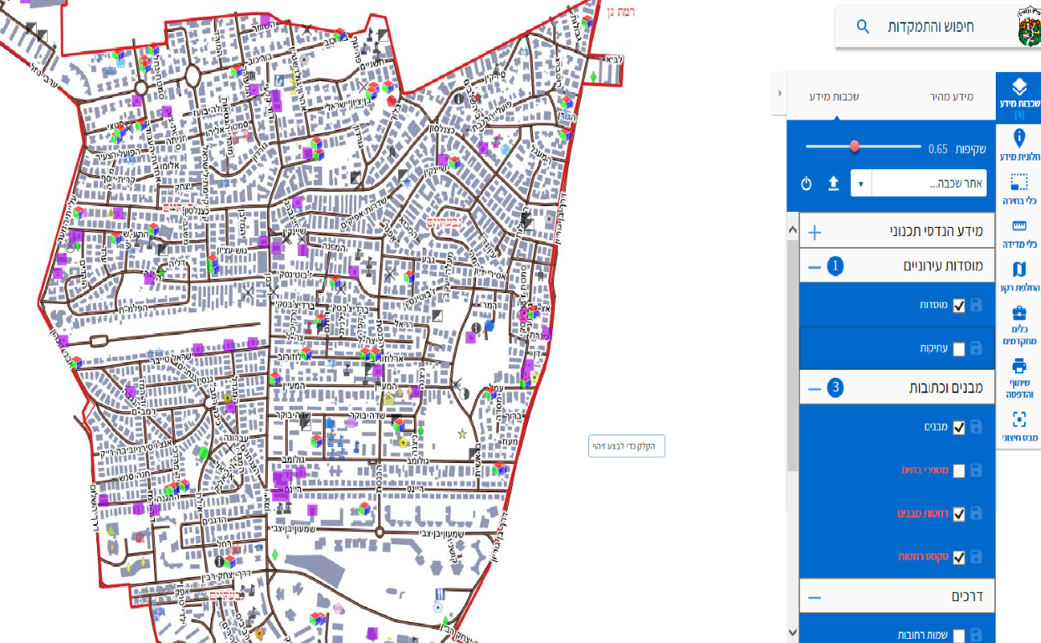Viewport: 1041px width, 643px height.
Task: Click the search magnifying glass icon
Action: (x=863, y=27)
